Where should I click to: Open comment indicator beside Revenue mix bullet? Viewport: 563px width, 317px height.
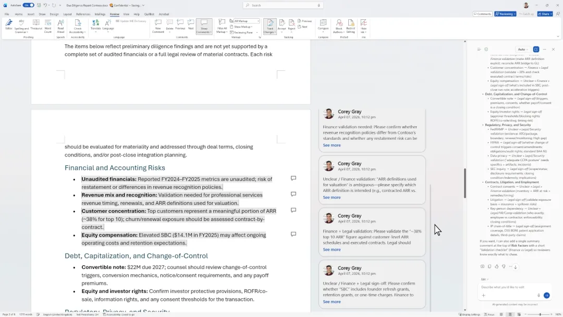click(x=293, y=194)
